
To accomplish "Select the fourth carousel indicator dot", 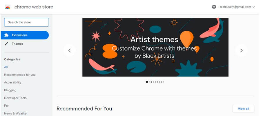I will (158, 82).
